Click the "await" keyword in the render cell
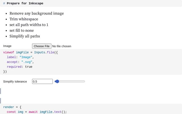Screen dimensions: 182x114 [x=33, y=112]
